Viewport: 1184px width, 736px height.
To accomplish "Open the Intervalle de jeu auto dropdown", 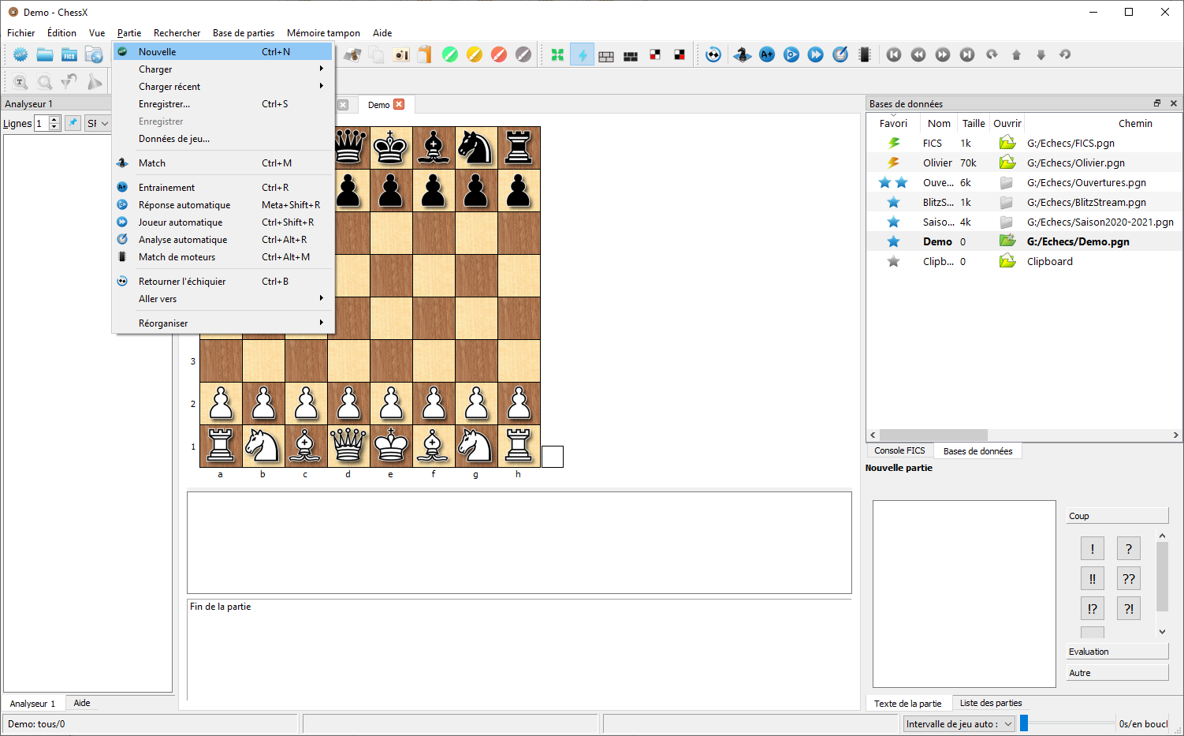I will (x=959, y=724).
